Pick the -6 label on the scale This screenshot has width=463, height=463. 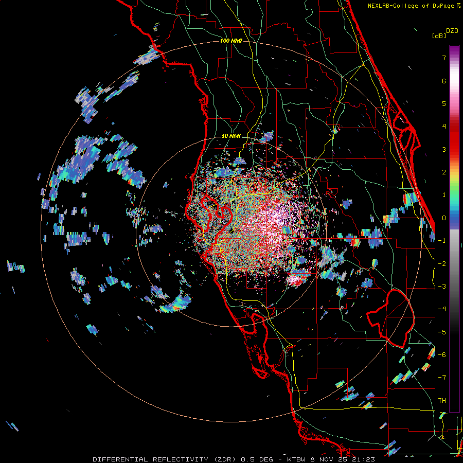(442, 355)
